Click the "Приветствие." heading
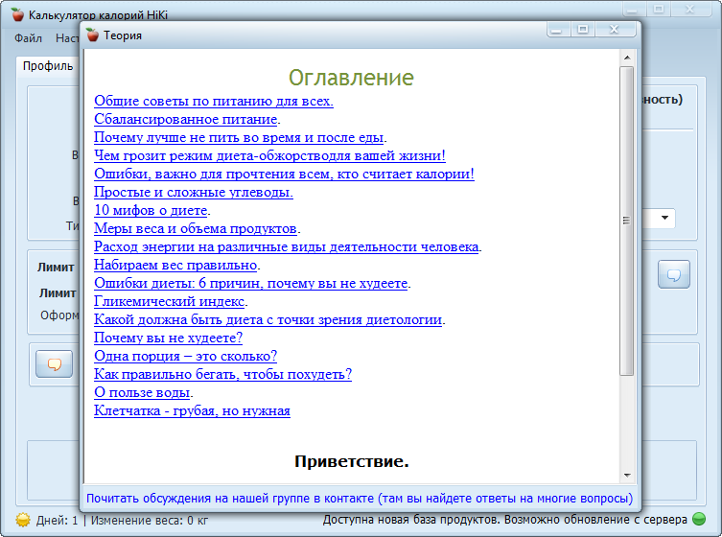Screen dimensions: 722x537 (351, 461)
